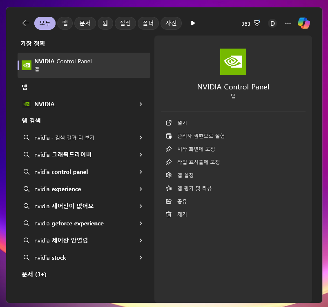Screen dimensions: 328x307
Task: Click the 관리자 권한으로 실행 shield icon
Action: pos(169,136)
